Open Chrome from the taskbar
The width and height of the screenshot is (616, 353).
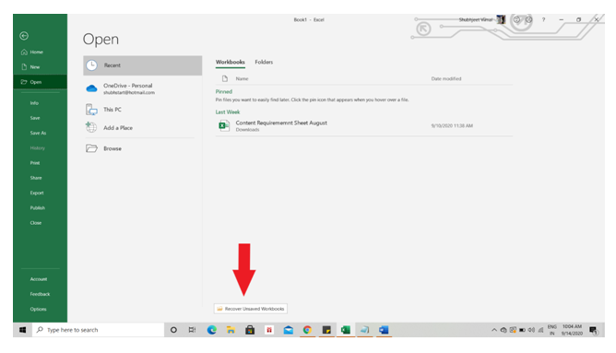point(307,330)
